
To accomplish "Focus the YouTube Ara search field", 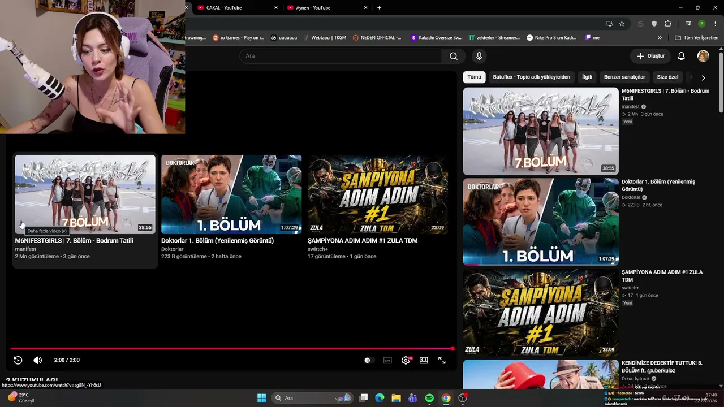I will (341, 56).
